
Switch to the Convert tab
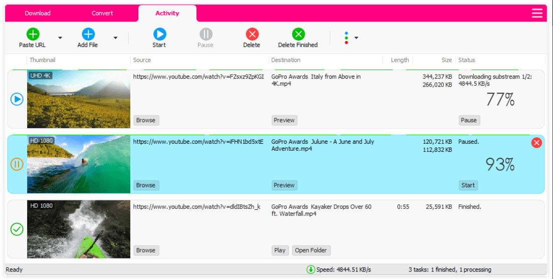coord(102,13)
